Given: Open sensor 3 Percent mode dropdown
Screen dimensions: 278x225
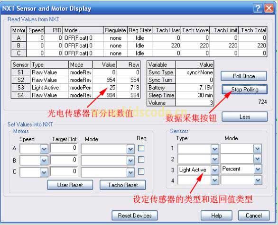Looking at the screenshot, I should pyautogui.click(x=258, y=169).
